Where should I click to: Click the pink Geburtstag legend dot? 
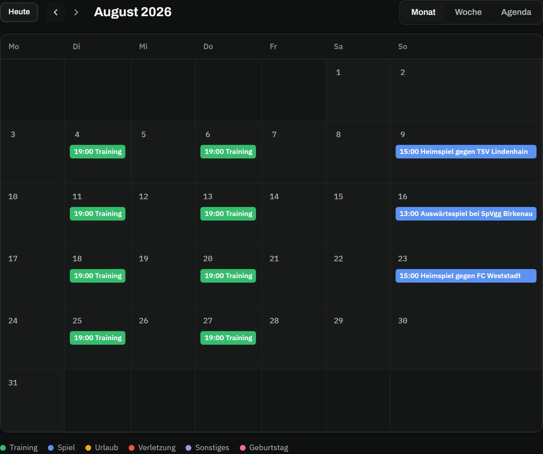click(243, 448)
